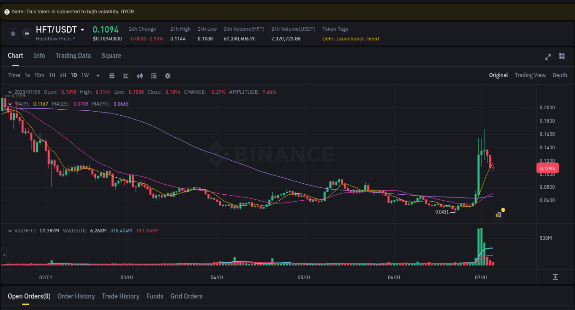This screenshot has height=310, width=575.
Task: Expand the chart to fullscreen
Action: (x=548, y=56)
